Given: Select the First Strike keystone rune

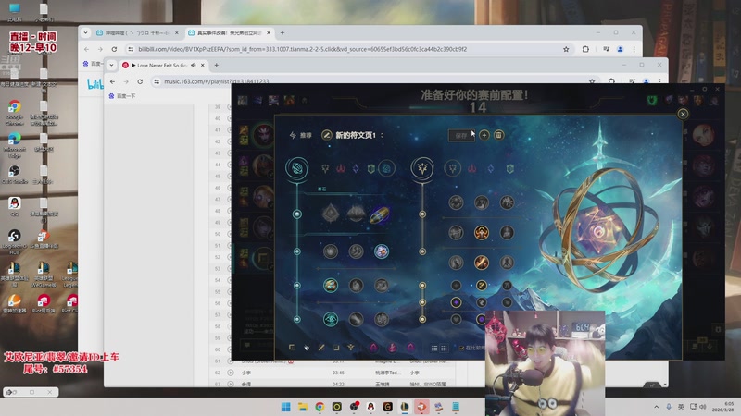Looking at the screenshot, I should [x=381, y=214].
